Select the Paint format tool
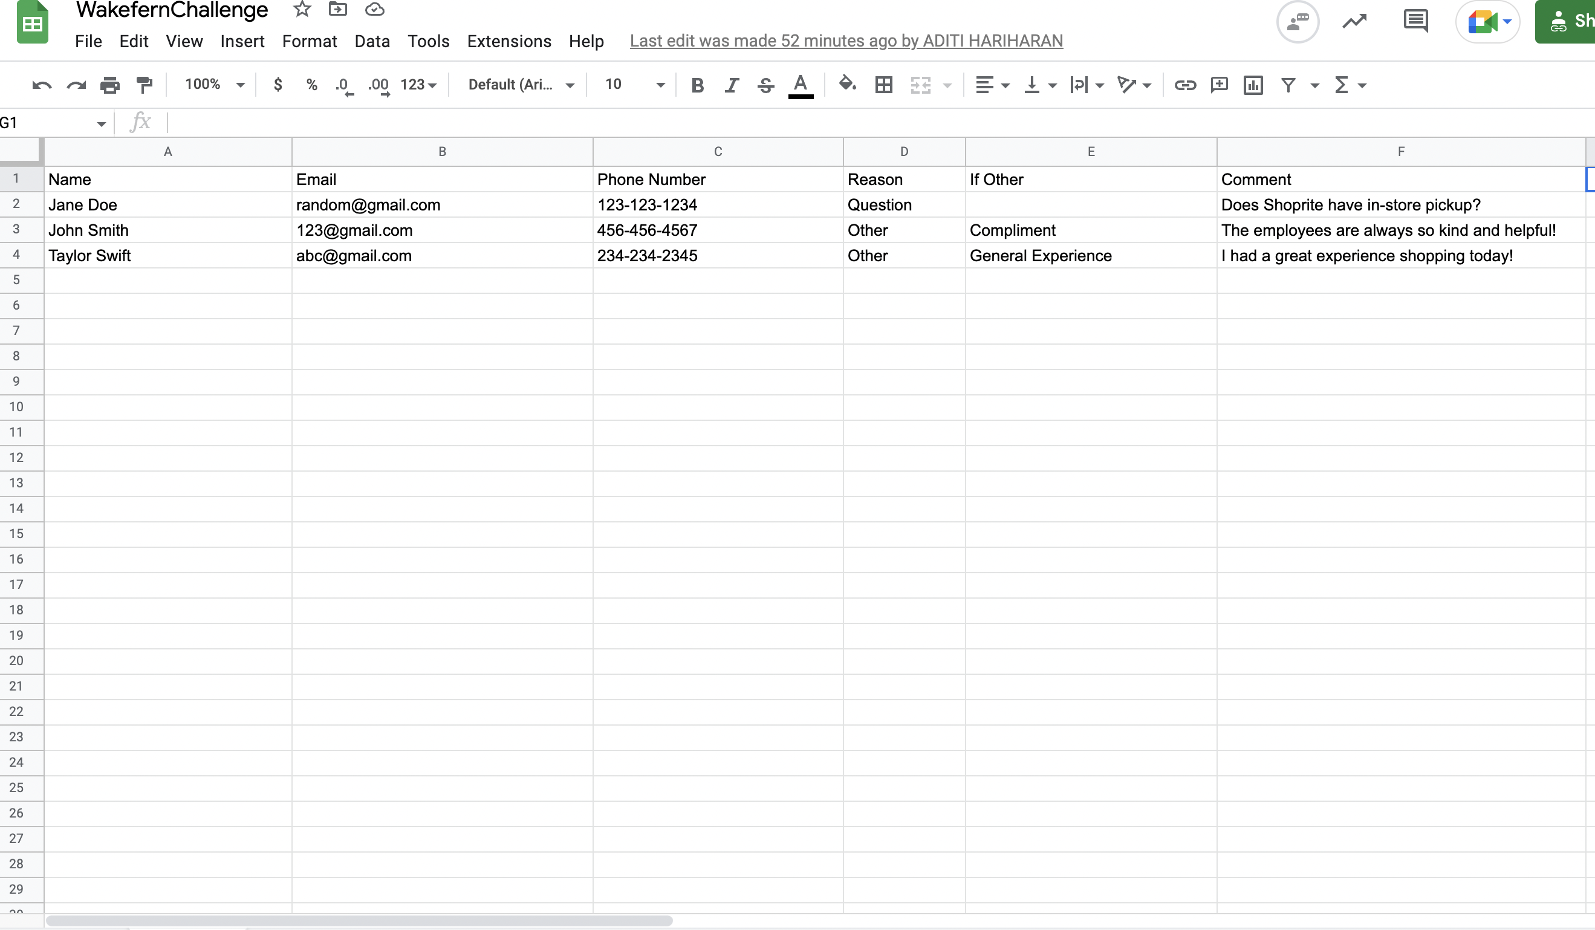The width and height of the screenshot is (1595, 930). coord(145,85)
